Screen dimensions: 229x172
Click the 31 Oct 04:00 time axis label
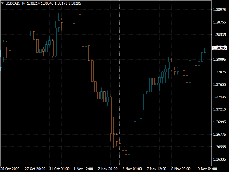60,169
